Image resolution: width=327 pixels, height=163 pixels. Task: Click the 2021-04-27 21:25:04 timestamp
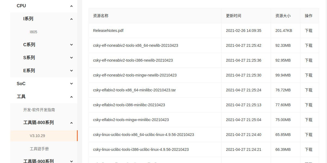pos(244,120)
